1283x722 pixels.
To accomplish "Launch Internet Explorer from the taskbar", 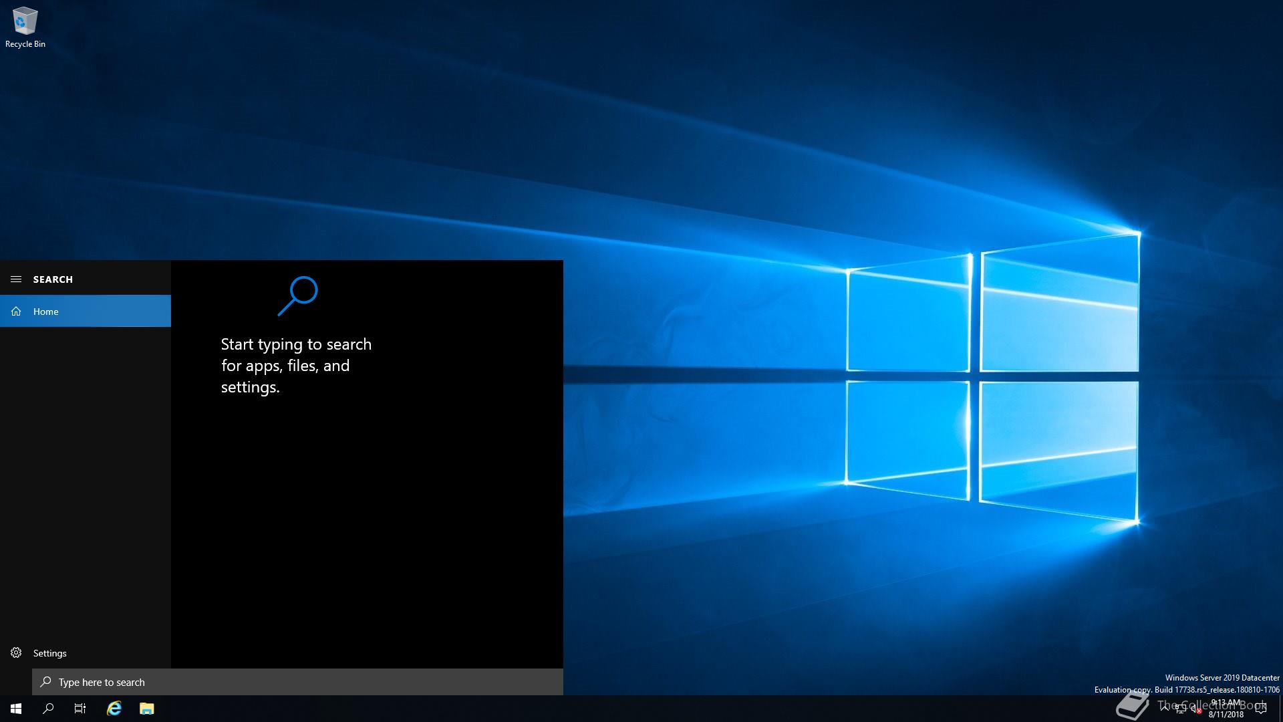I will [x=114, y=709].
